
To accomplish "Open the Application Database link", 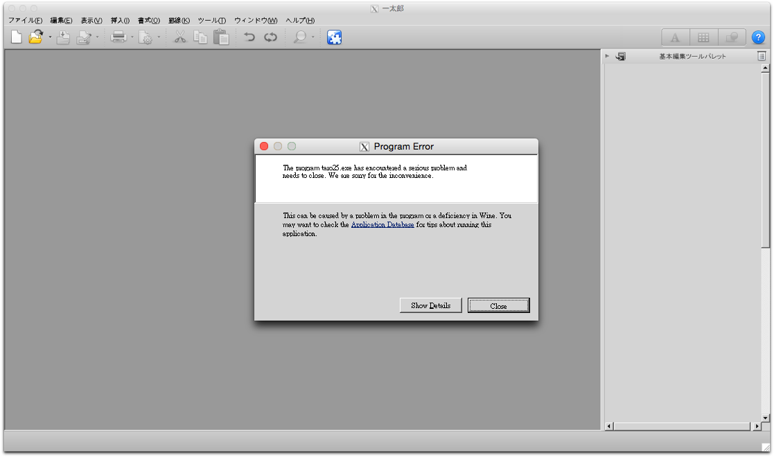I will point(382,224).
